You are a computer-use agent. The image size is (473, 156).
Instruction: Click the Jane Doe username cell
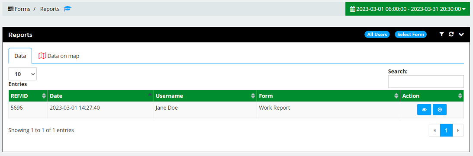[x=205, y=110]
